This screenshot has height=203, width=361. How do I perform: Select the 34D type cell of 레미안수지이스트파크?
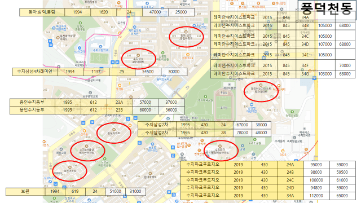(x=305, y=44)
